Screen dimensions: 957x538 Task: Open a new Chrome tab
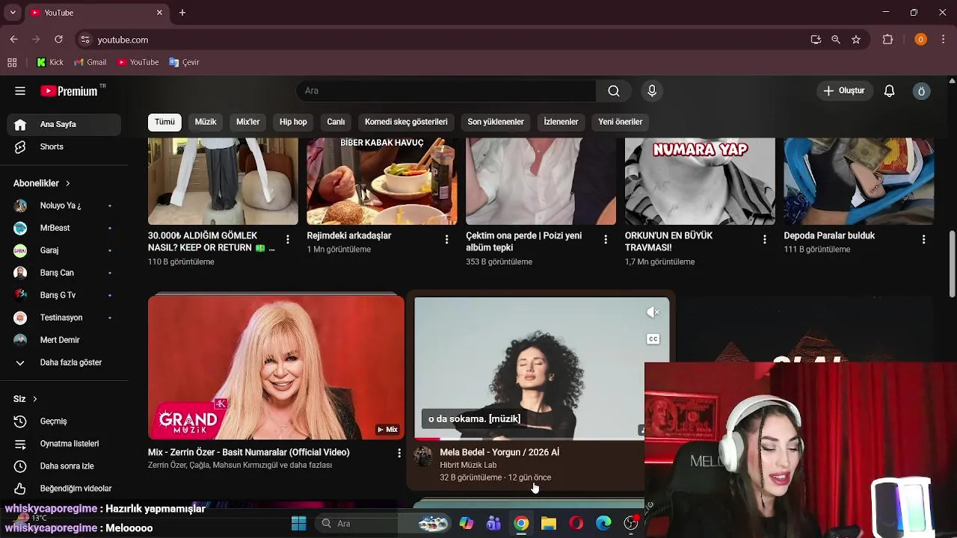click(182, 13)
